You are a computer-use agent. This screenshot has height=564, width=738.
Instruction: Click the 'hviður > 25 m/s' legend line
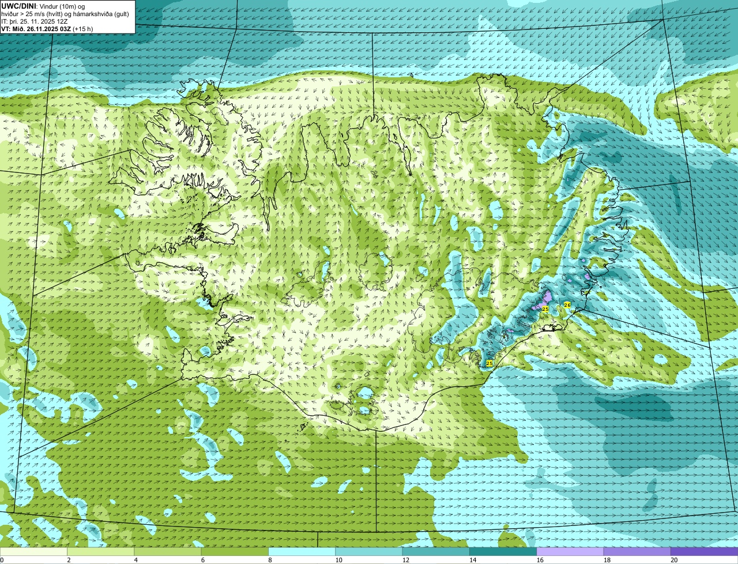(x=65, y=14)
